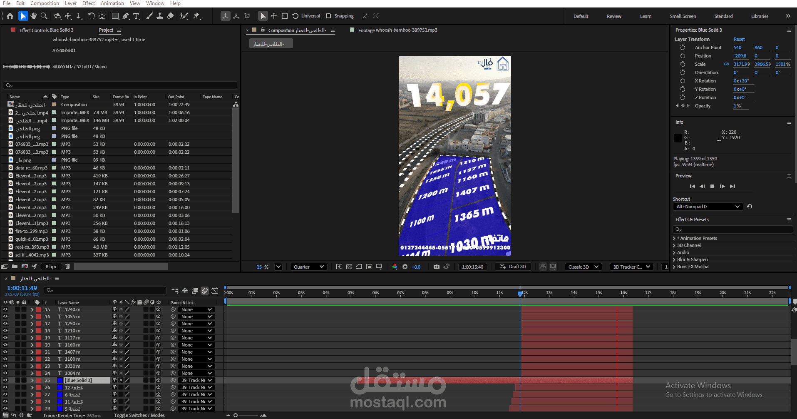Click the Effects & Presets search field
This screenshot has width=797, height=419.
(732, 229)
